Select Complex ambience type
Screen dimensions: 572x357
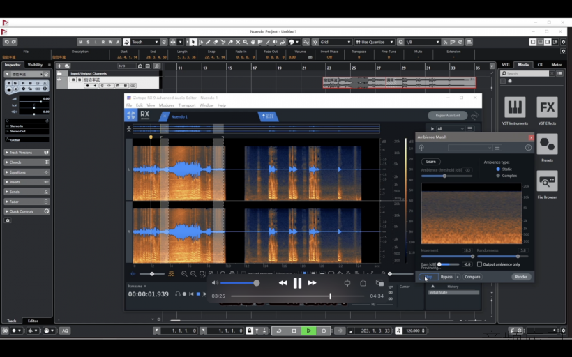[x=498, y=176]
